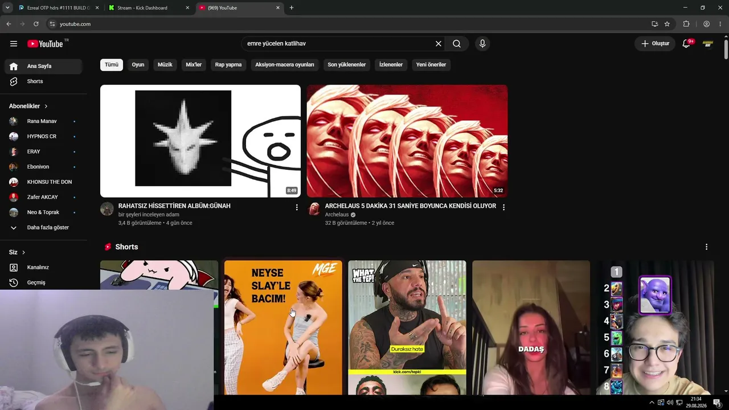
Task: Open the Windows notification center icon
Action: [716, 403]
